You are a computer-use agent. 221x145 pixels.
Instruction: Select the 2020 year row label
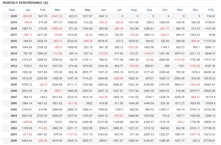click(x=14, y=16)
